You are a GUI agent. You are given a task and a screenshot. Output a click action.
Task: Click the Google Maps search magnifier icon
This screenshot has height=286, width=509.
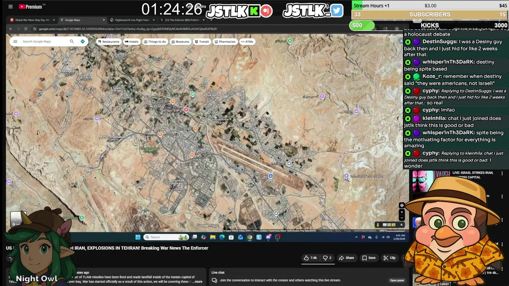[x=72, y=41]
